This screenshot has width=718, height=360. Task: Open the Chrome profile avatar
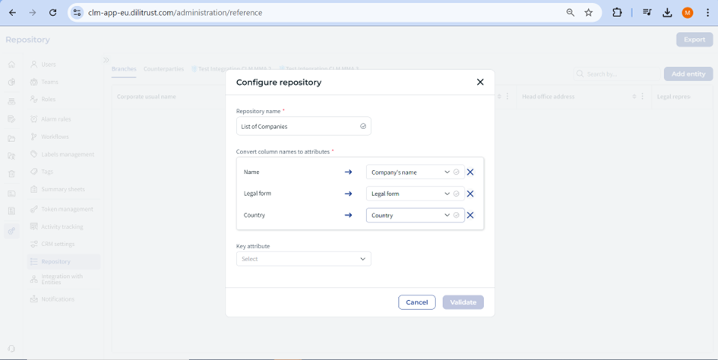[x=688, y=13]
